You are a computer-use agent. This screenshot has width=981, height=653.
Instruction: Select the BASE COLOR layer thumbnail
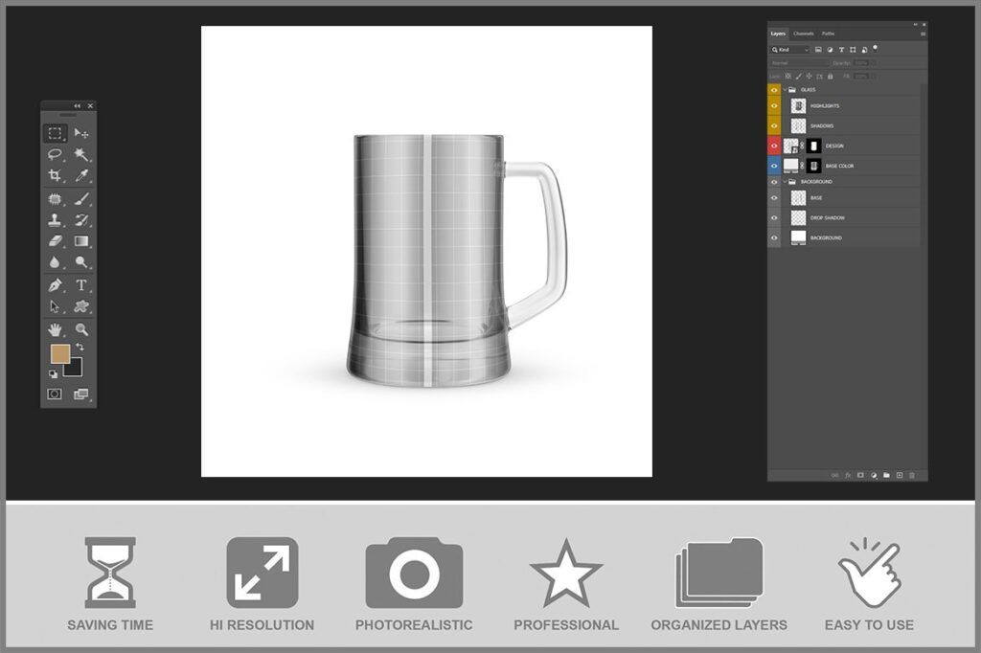click(x=790, y=166)
